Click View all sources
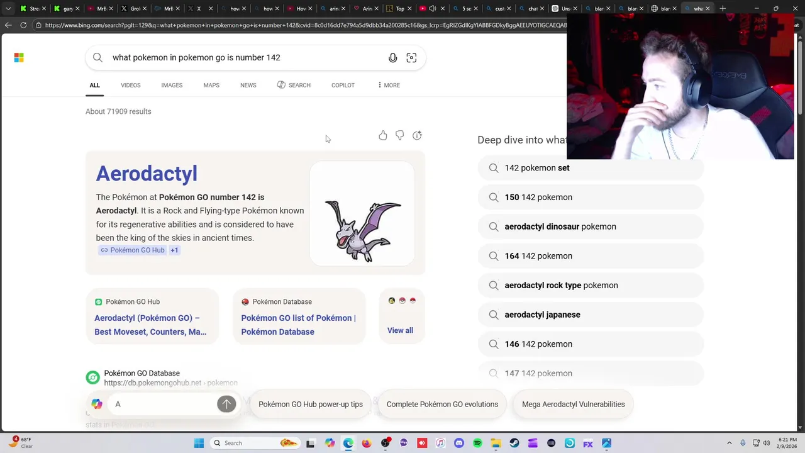 click(400, 330)
